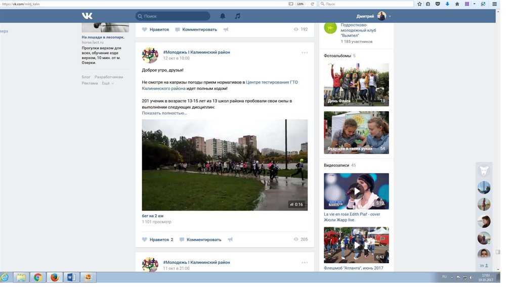Expand post text with Показать полностью
Image resolution: width=518 pixels, height=290 pixels.
click(164, 113)
